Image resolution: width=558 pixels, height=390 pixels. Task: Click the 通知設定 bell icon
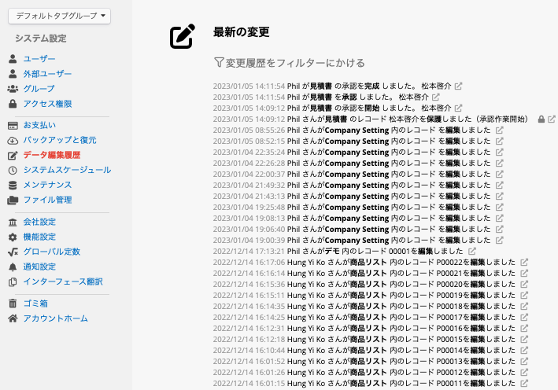[x=13, y=267]
